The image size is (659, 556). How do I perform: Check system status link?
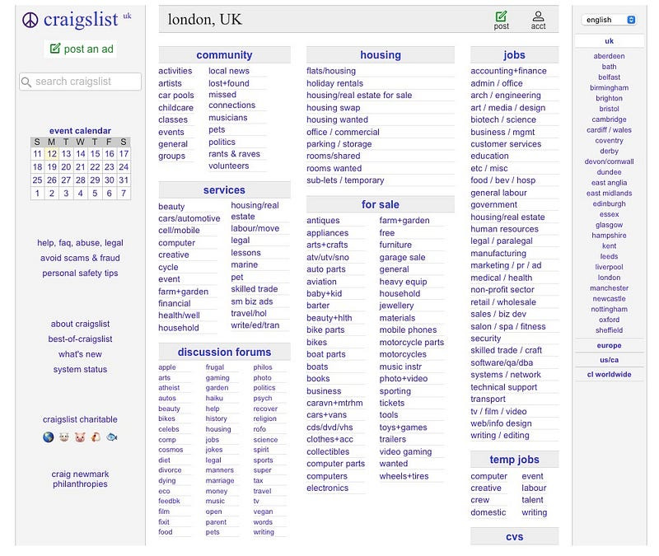(x=80, y=369)
